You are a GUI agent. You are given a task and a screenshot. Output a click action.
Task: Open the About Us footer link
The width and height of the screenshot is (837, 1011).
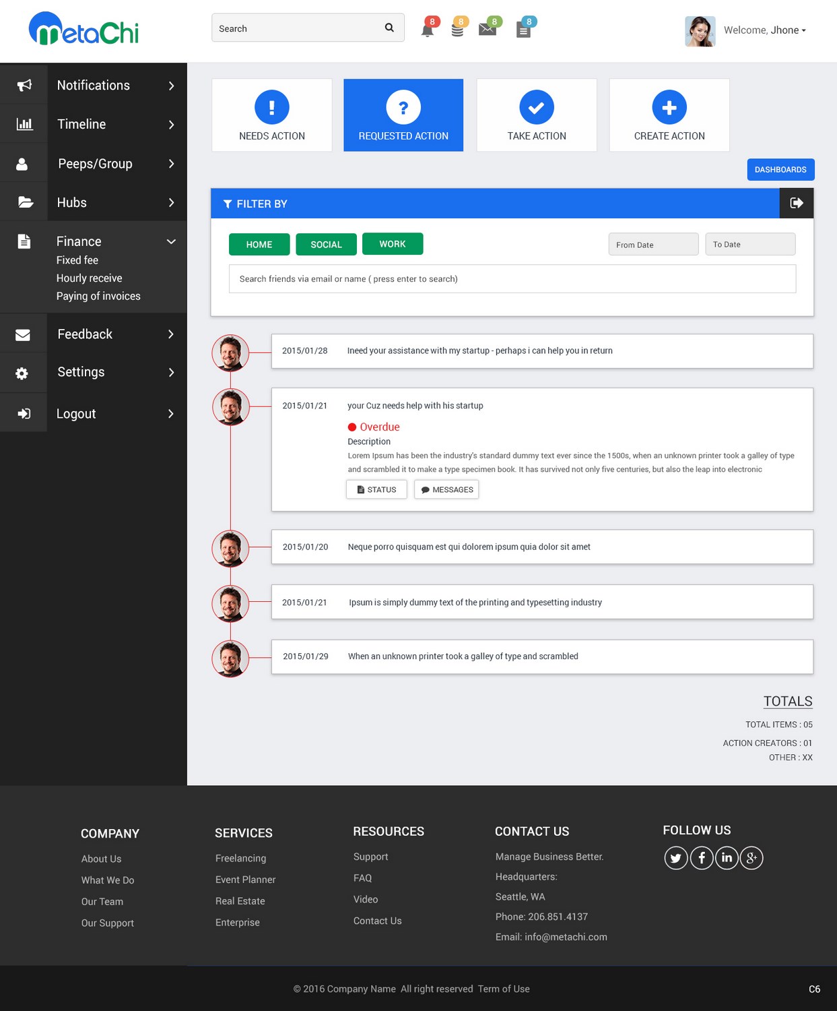click(102, 859)
